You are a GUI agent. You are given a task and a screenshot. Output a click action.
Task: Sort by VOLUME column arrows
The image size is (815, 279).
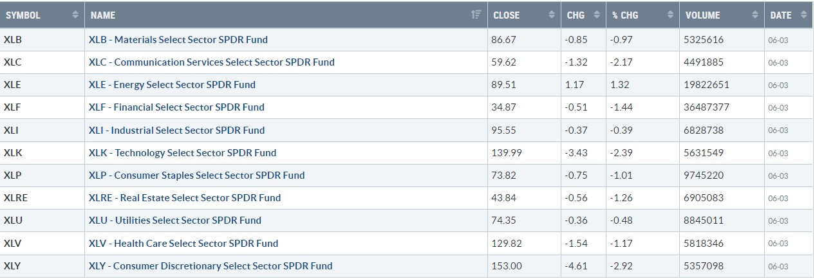pos(753,15)
